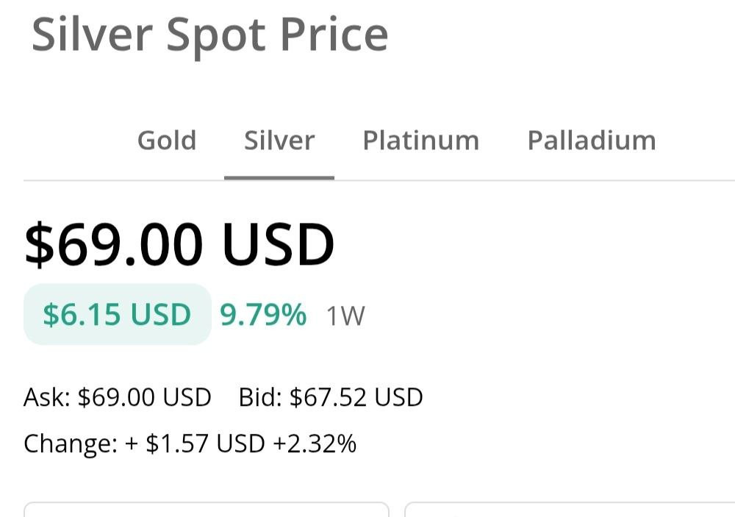Viewport: 735px width, 517px height.
Task: Select the Silver tab
Action: (x=279, y=140)
